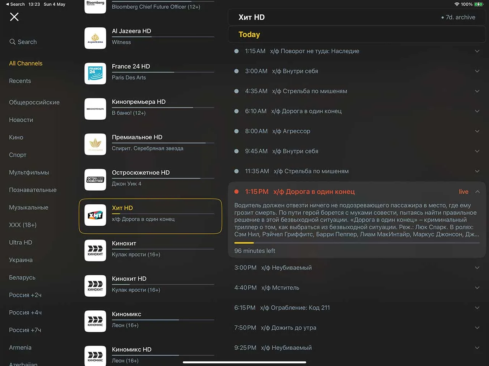Image resolution: width=489 pixels, height=366 pixels.
Task: Switch to the Recents channel list
Action: tap(20, 81)
